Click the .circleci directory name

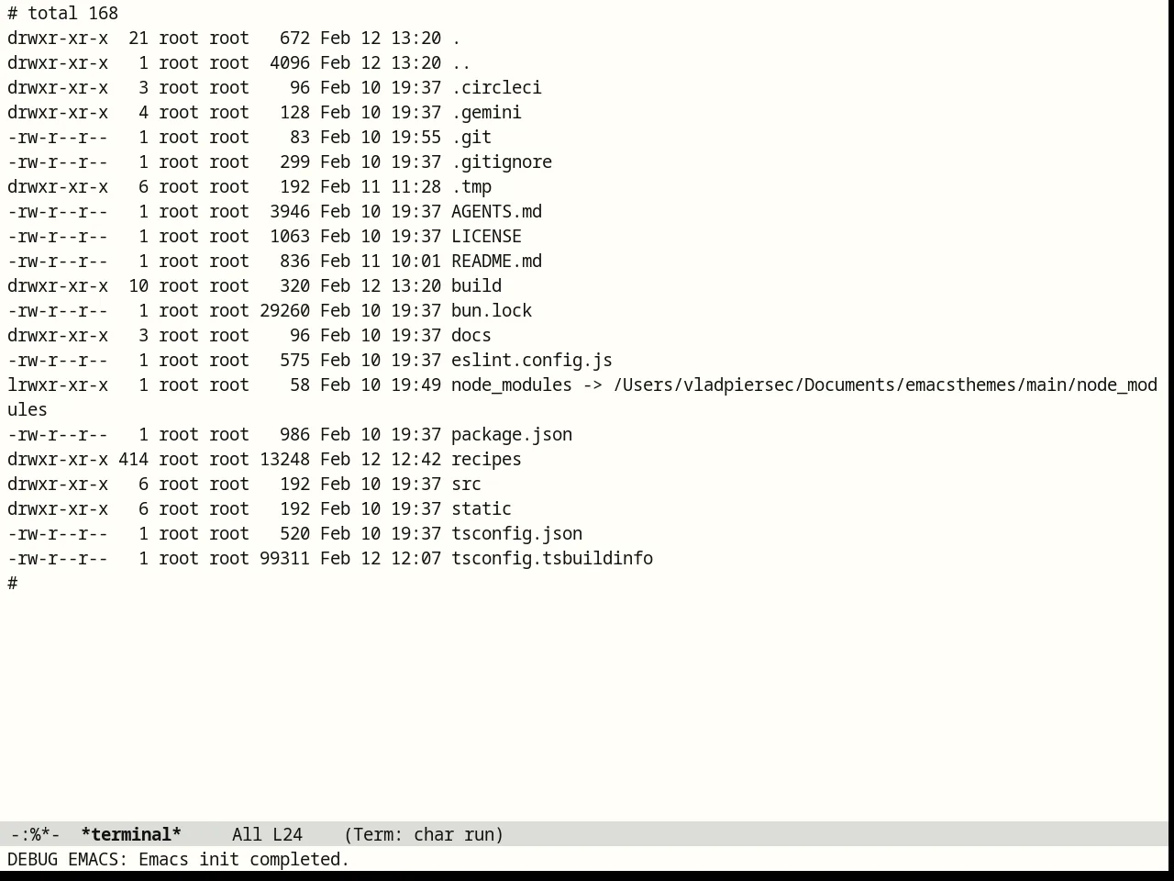pos(496,87)
